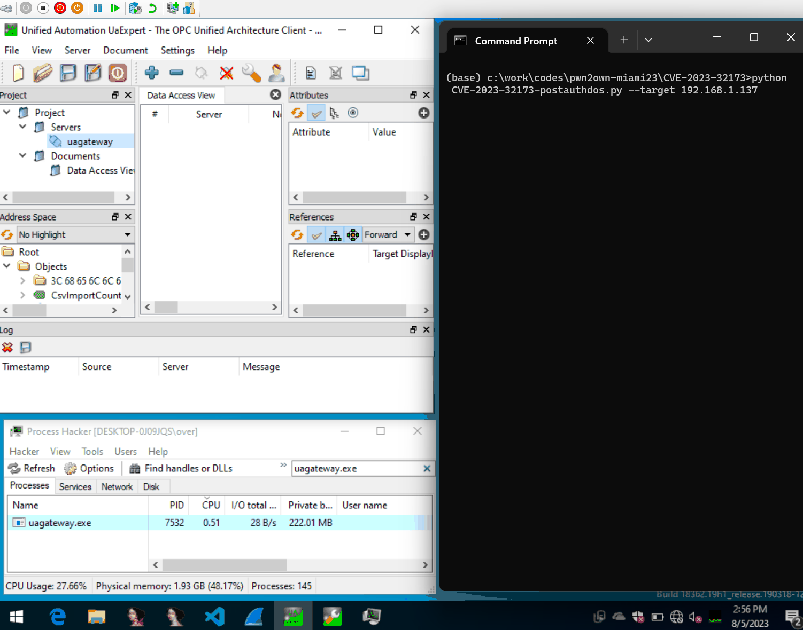Click the Address Space vertical scrollbar
Viewport: 803px width, 630px height.
(x=127, y=265)
